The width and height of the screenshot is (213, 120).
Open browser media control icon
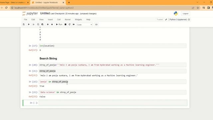tap(204, 8)
